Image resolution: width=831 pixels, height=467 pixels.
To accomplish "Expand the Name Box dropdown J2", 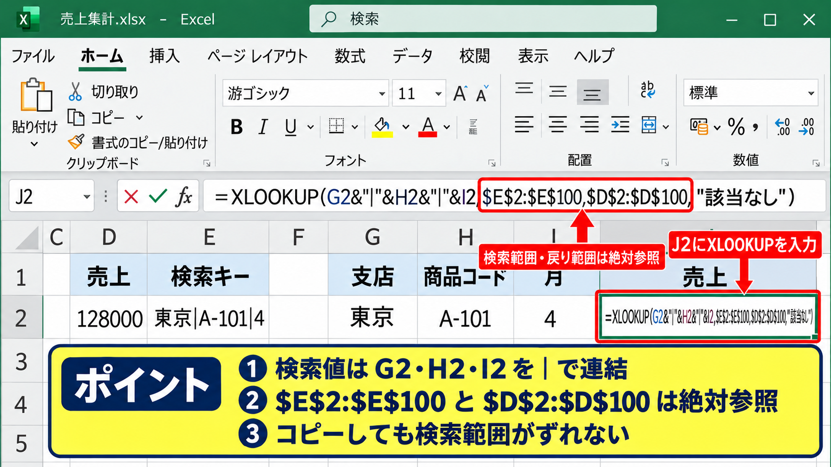I will (x=86, y=197).
